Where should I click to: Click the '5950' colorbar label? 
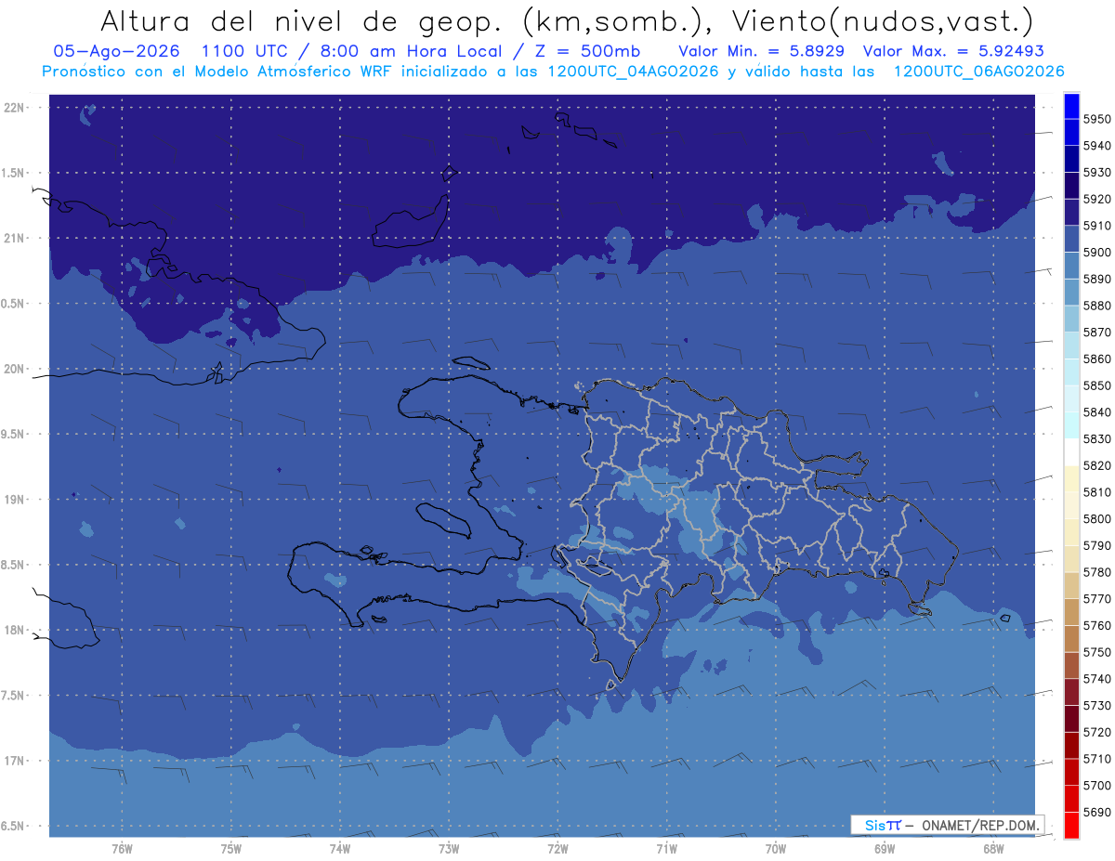pos(1097,120)
